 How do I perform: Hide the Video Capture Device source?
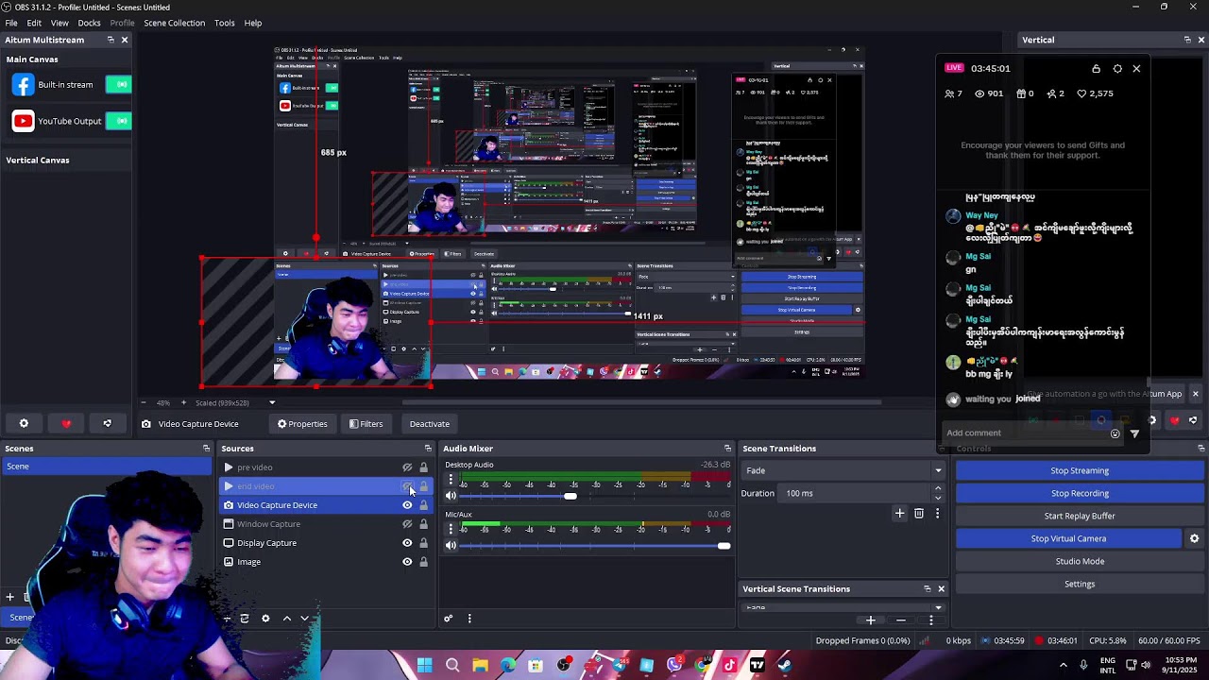[x=407, y=505]
